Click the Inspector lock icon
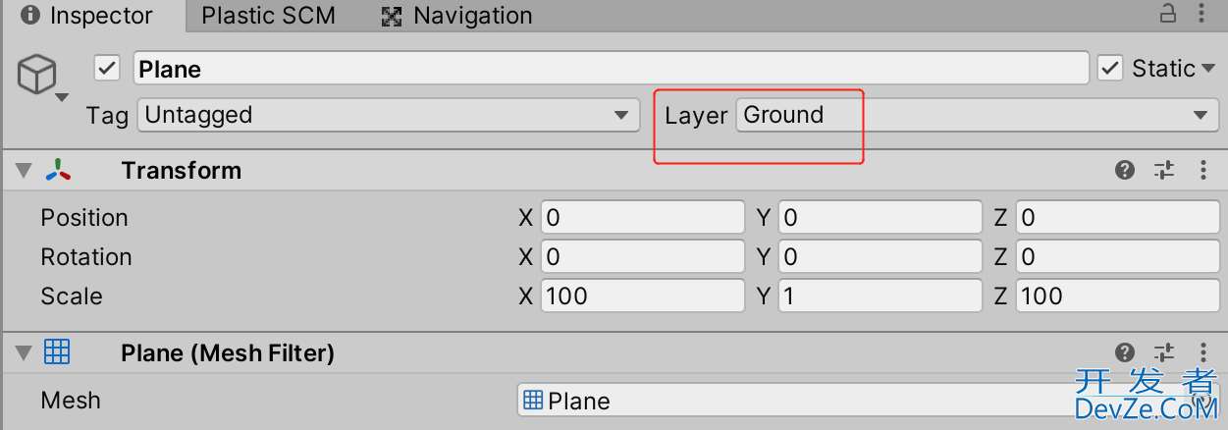Screen dimensions: 1228x430 pos(1168,15)
